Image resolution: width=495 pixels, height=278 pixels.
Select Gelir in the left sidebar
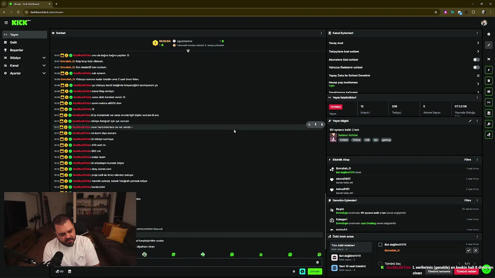click(25, 42)
